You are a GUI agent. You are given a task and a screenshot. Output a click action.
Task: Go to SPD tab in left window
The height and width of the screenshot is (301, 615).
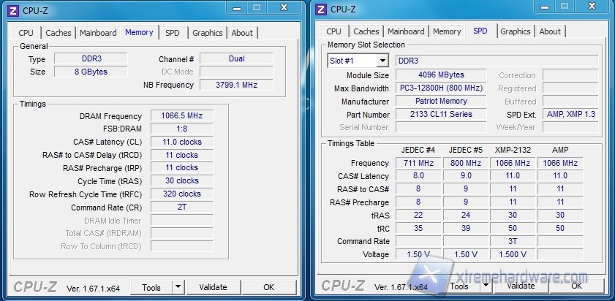(172, 33)
